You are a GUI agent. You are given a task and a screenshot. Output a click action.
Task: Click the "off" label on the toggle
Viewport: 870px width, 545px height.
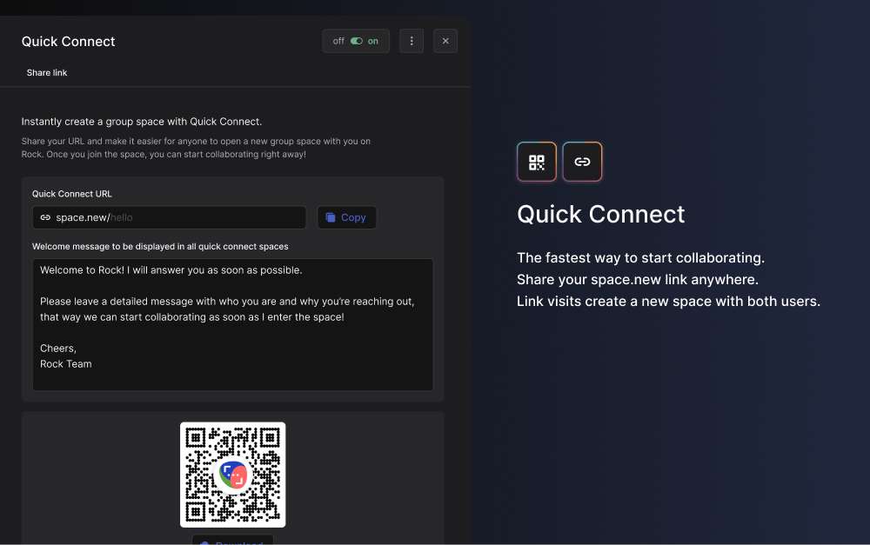pos(338,41)
